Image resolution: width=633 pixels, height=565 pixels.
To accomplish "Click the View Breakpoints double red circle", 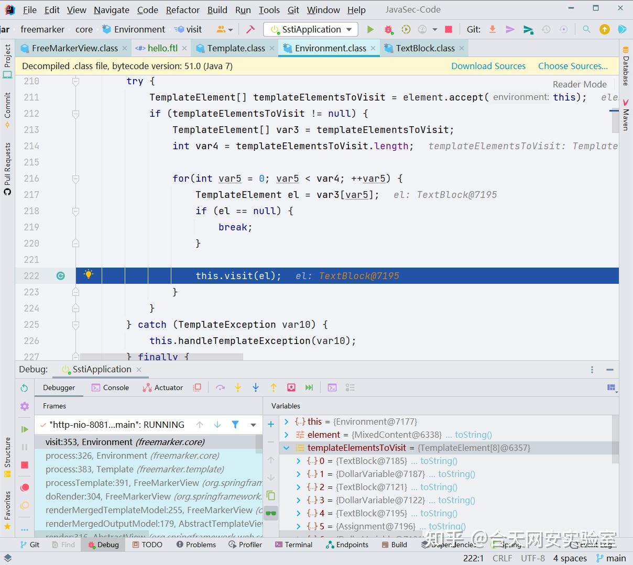I will [x=25, y=488].
